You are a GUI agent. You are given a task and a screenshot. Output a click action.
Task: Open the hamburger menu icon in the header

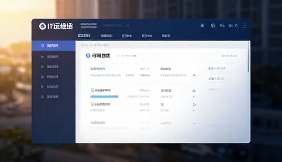[x=244, y=26]
